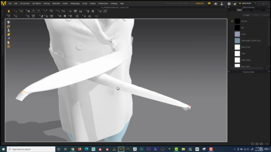Click the Assign fabric button

click(265, 15)
